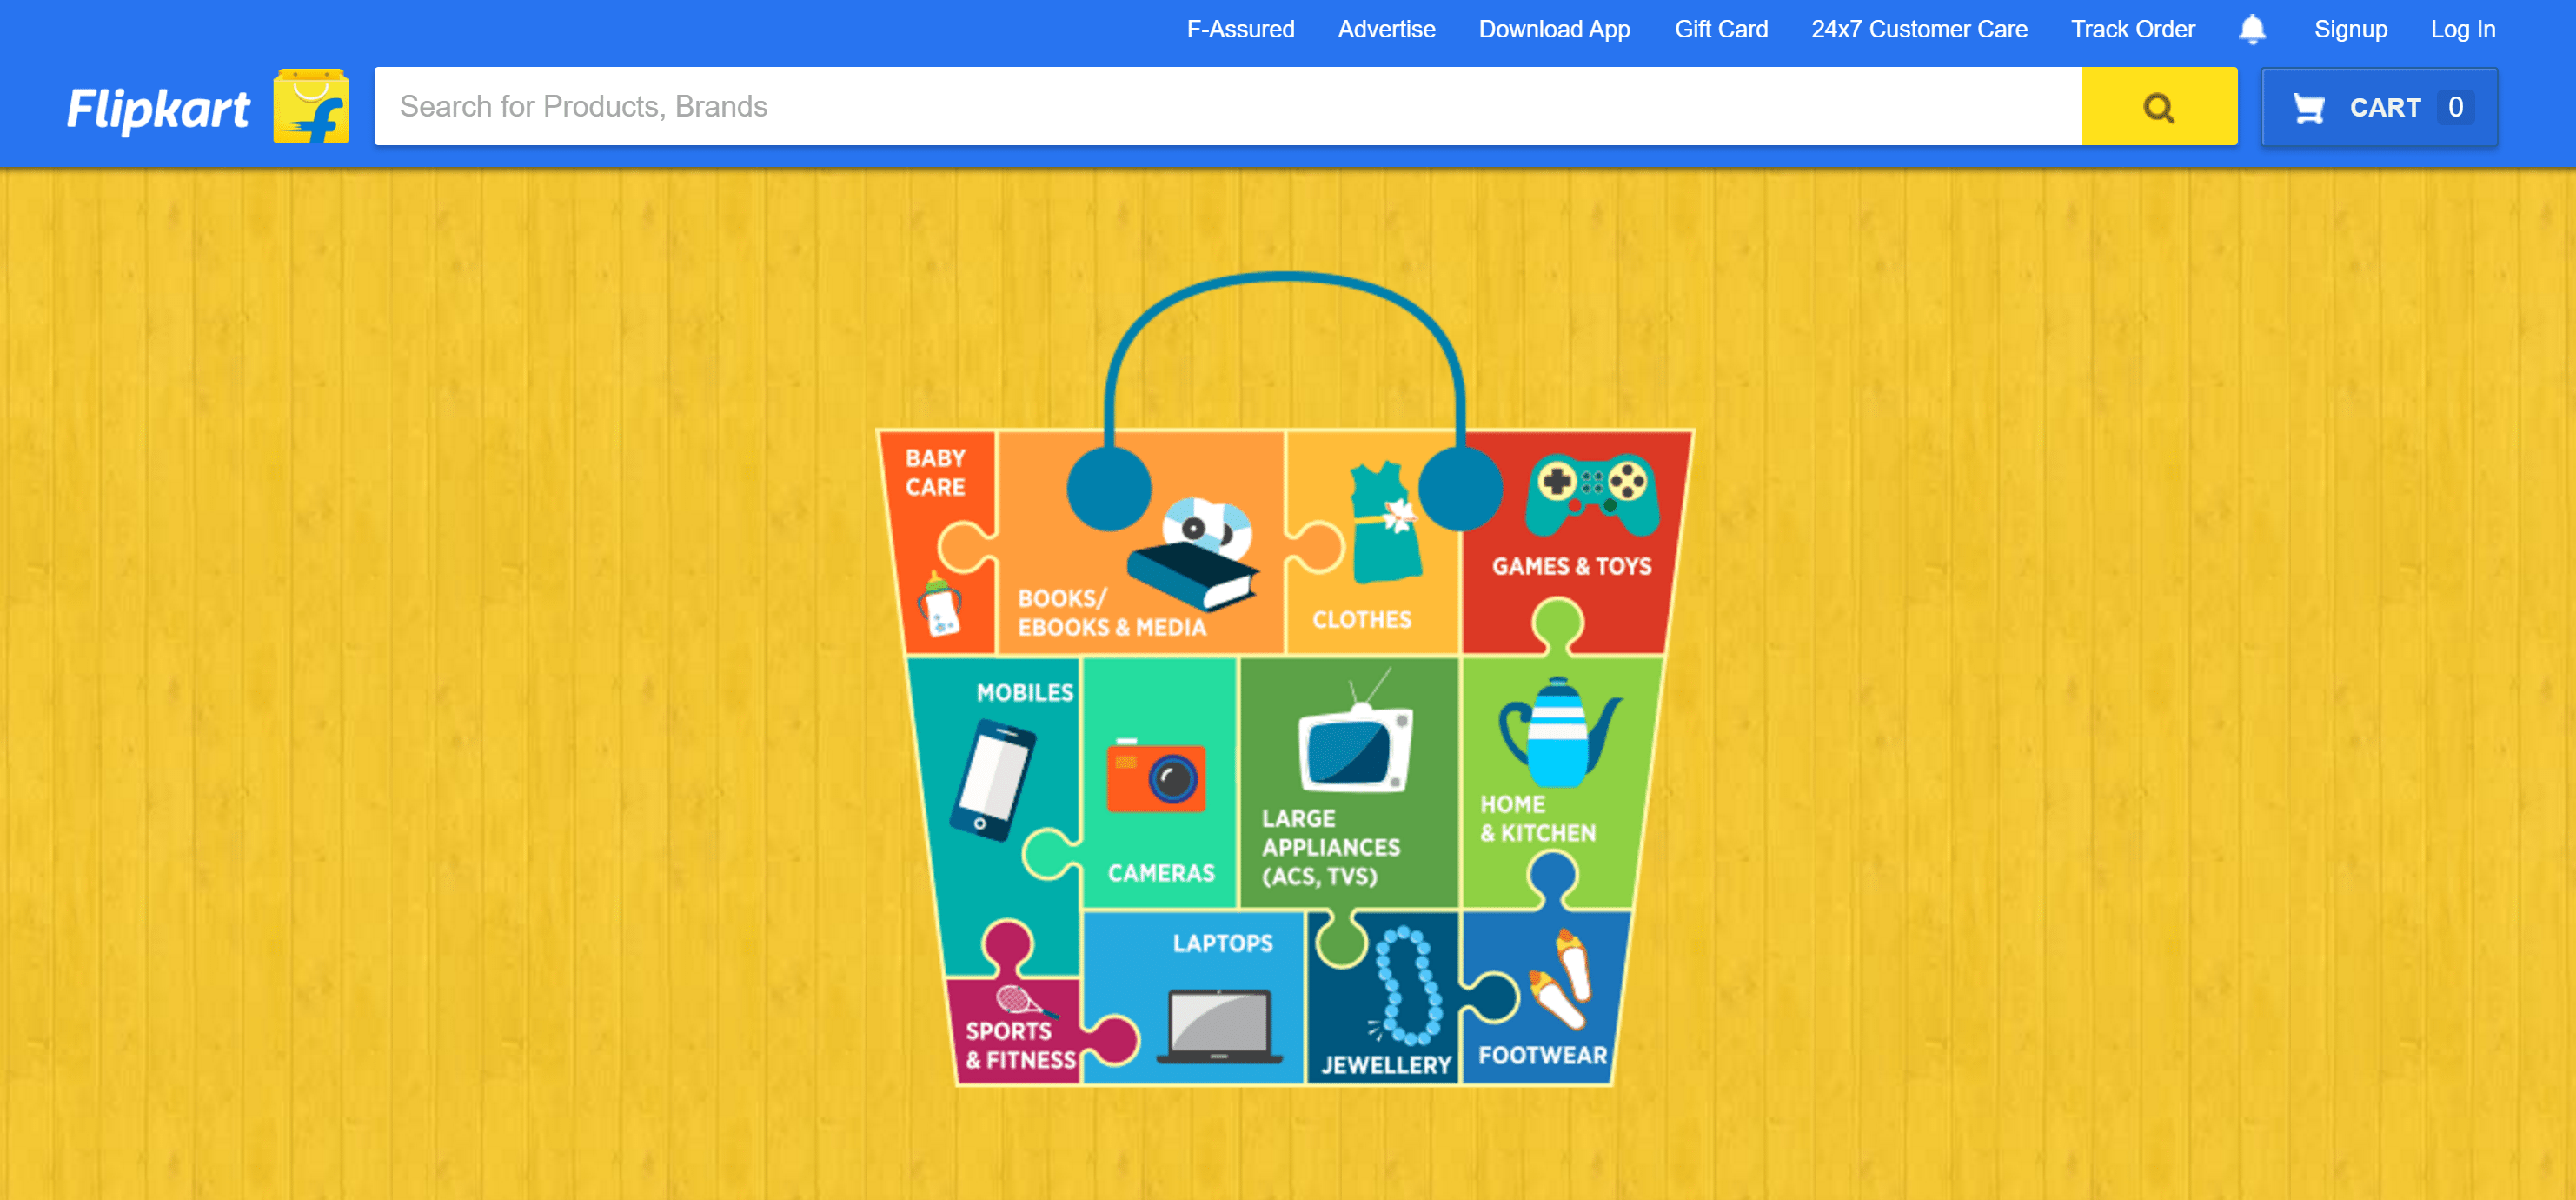
Task: Click Log In link
Action: [2462, 29]
